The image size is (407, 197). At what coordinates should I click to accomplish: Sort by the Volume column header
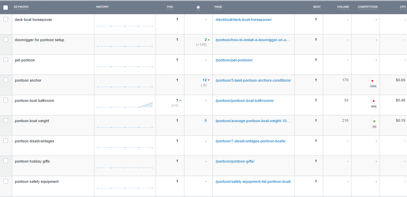pos(343,7)
